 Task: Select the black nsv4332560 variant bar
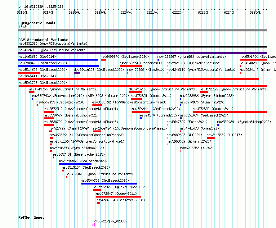coord(143,47)
